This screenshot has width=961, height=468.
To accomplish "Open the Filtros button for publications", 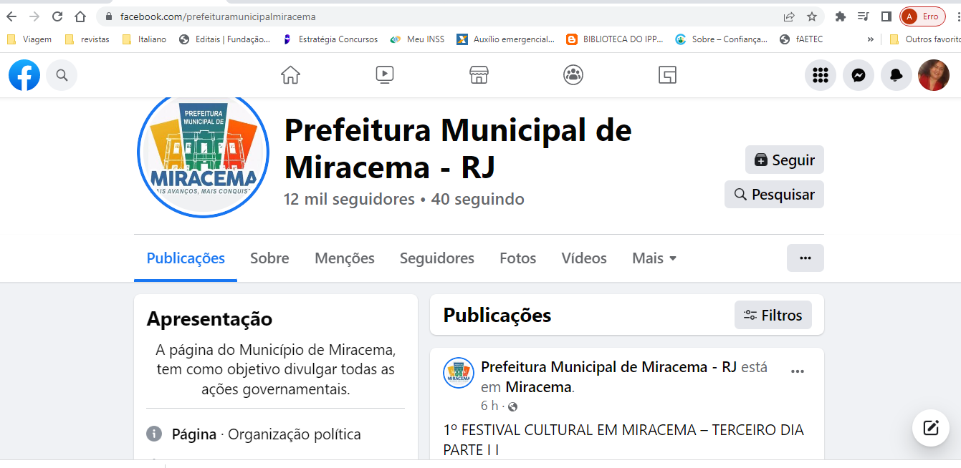I will tap(773, 315).
